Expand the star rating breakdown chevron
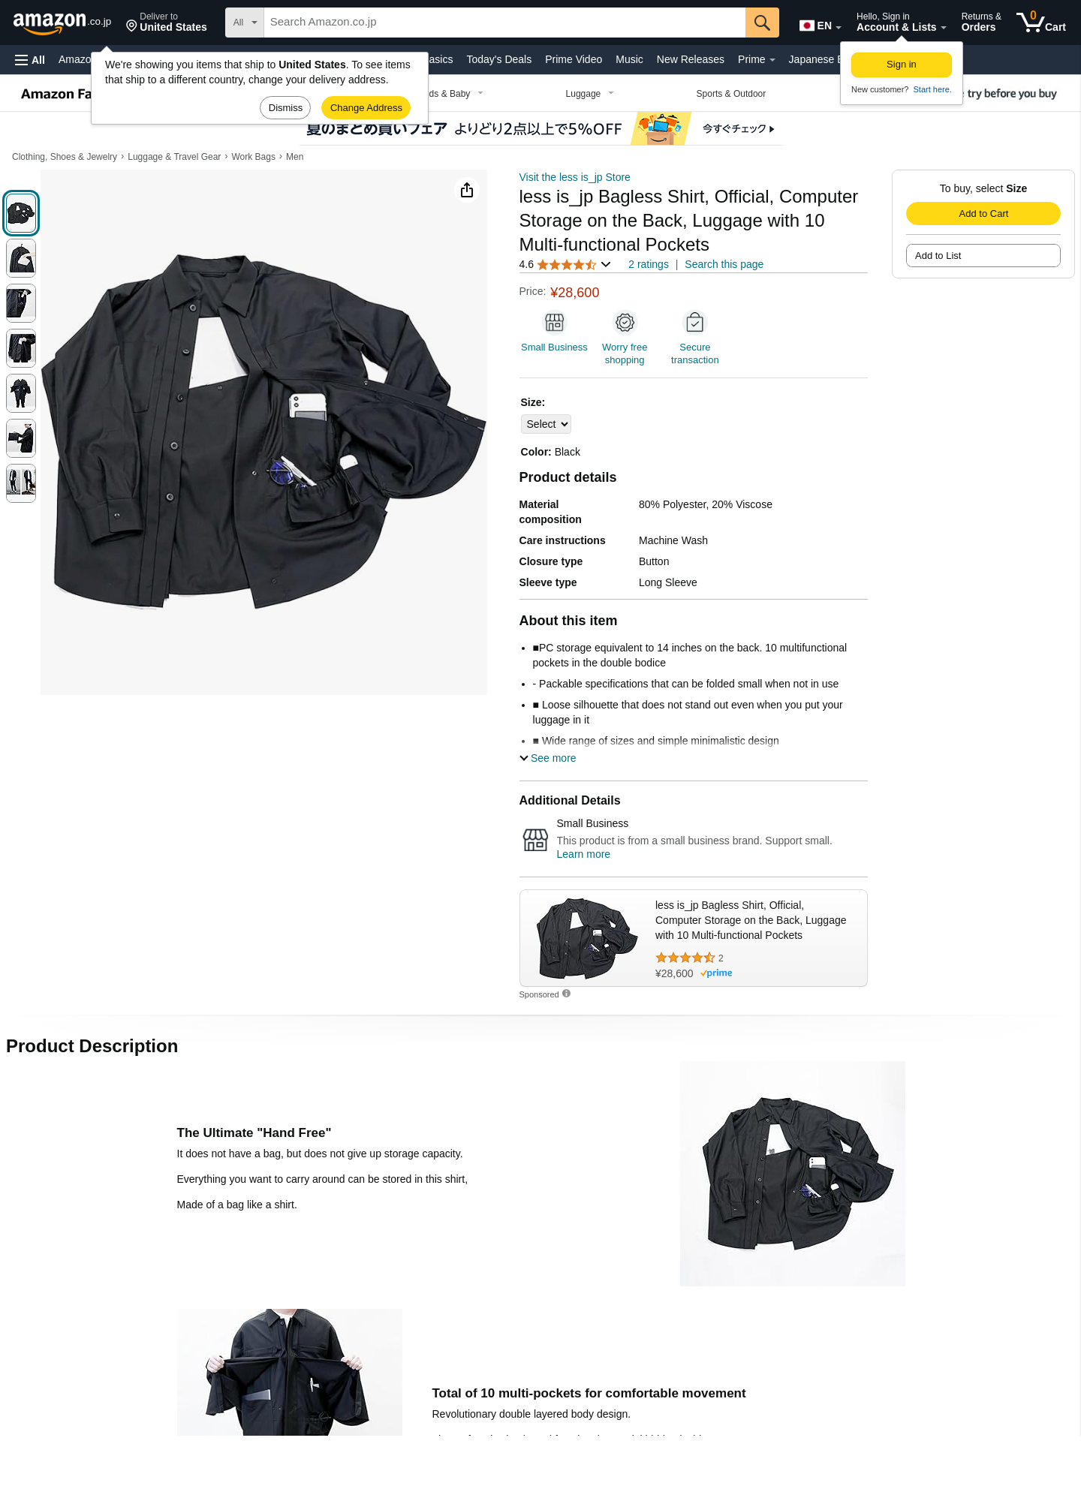1081x1501 pixels. coord(606,264)
